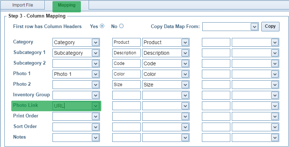289x147 pixels.
Task: Open the Sort Order mapping dropdown
Action: click(x=95, y=127)
